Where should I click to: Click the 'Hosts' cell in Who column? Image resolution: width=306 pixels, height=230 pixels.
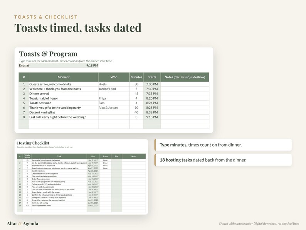114,84
